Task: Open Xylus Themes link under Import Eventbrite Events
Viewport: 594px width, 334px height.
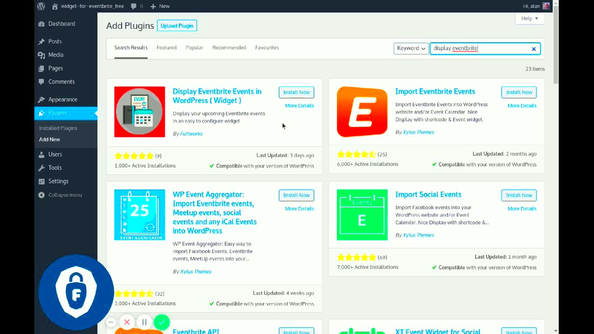Action: 418,132
